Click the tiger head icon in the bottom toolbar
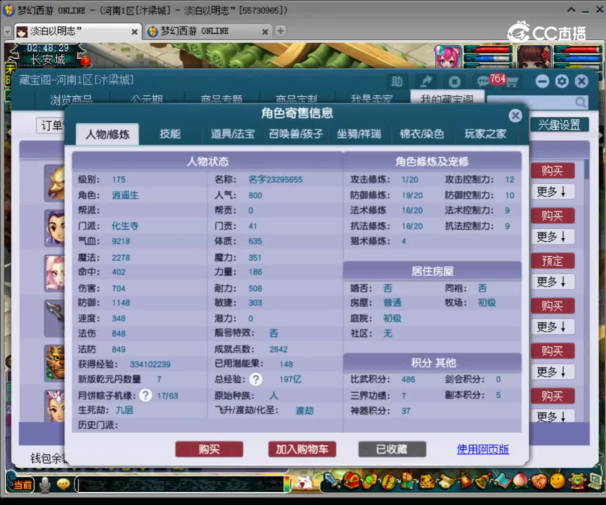The height and width of the screenshot is (505, 606). pos(427,482)
